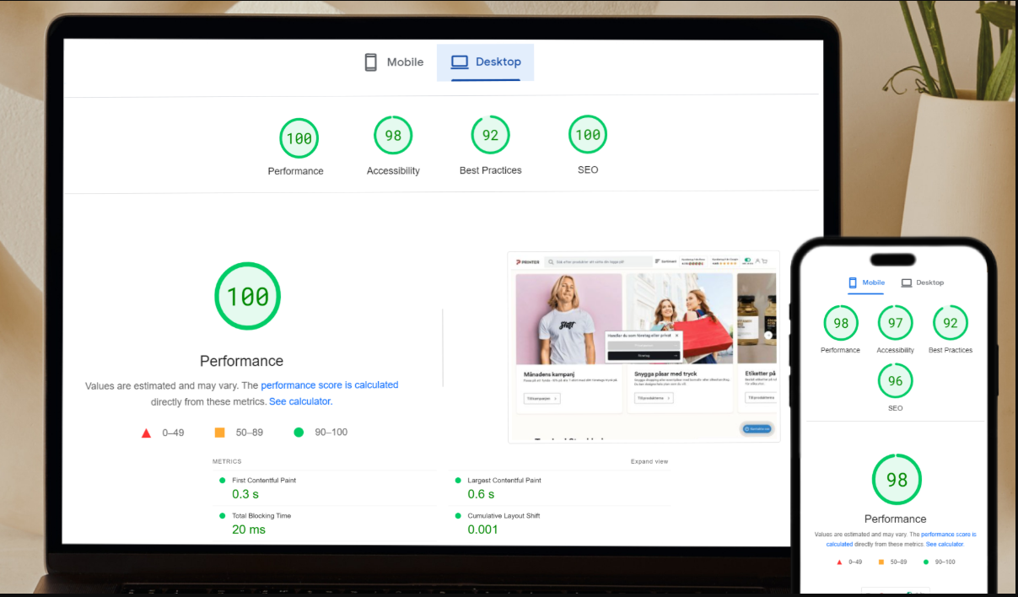
Task: Open the See calculator link on the laptop
Action: pos(300,401)
